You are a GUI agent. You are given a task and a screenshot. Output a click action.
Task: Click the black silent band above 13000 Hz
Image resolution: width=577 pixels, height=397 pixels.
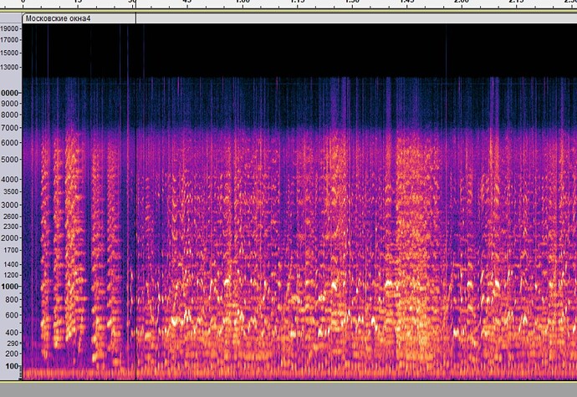pyautogui.click(x=293, y=50)
